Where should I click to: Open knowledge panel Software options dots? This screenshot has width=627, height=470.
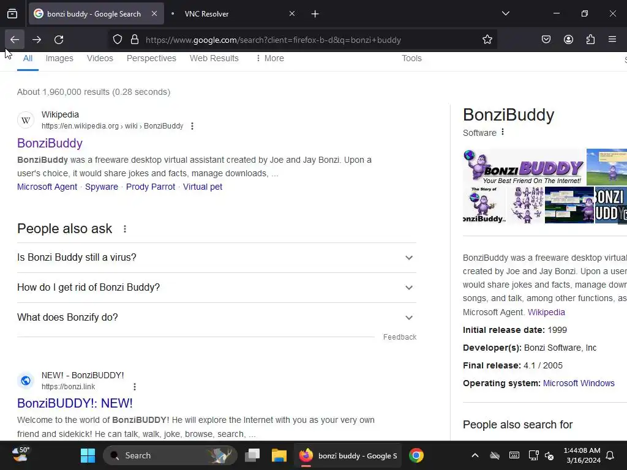pyautogui.click(x=503, y=132)
